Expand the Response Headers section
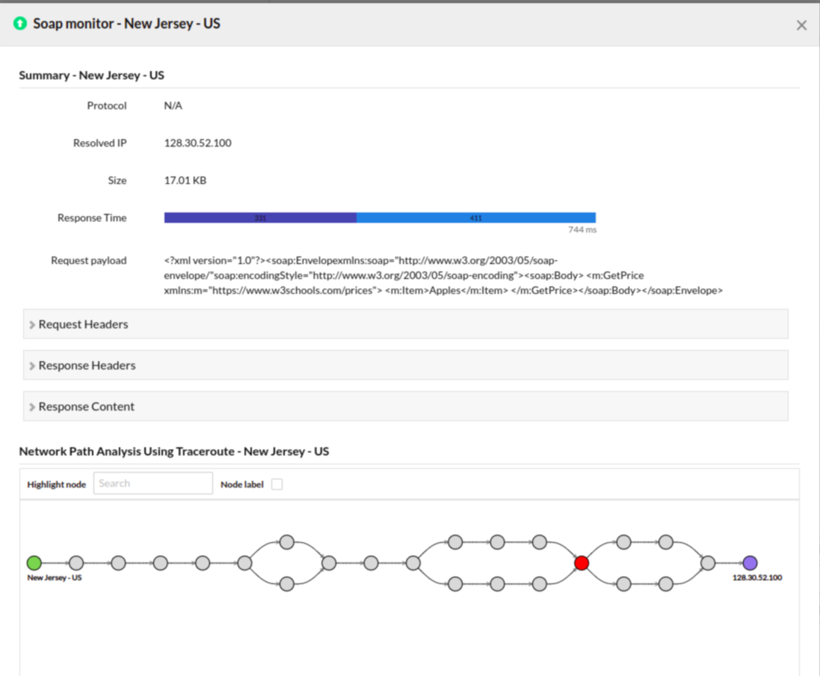 [x=87, y=366]
